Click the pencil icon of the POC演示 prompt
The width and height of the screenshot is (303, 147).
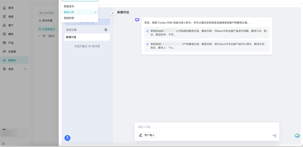click(x=148, y=44)
